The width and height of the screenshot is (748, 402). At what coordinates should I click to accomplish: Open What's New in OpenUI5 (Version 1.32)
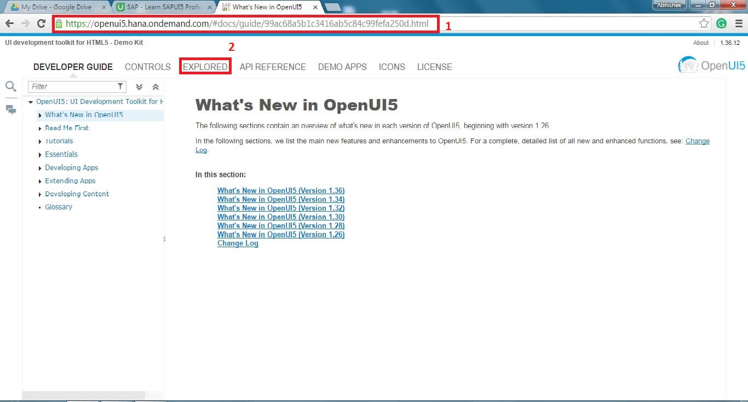click(281, 208)
